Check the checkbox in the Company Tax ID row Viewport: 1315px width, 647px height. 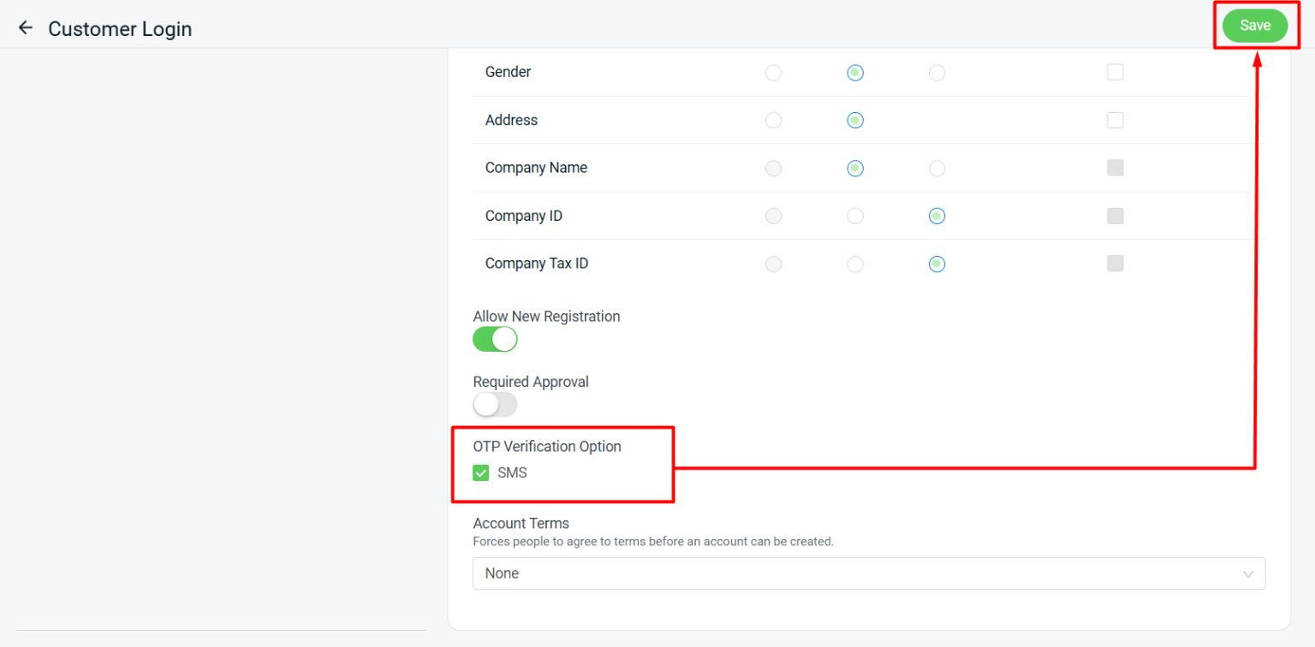pyautogui.click(x=1115, y=264)
